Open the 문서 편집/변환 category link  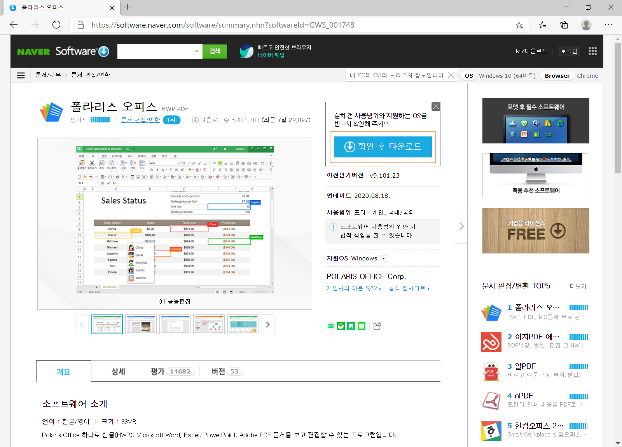click(x=140, y=120)
